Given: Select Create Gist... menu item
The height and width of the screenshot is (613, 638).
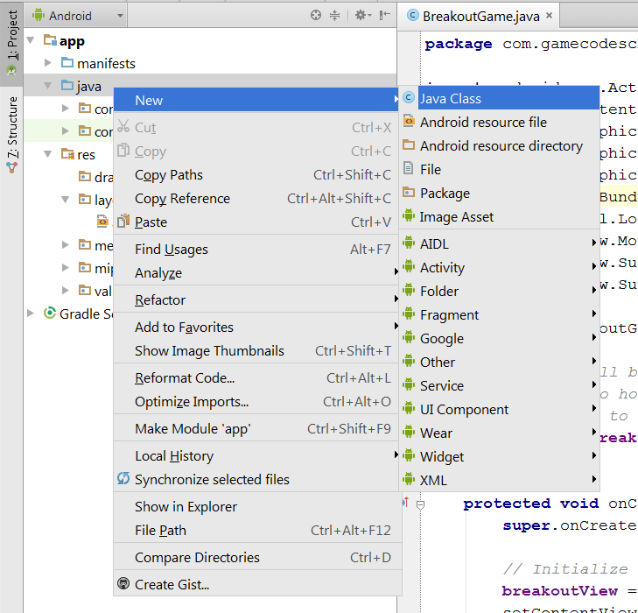Looking at the screenshot, I should click(x=256, y=584).
